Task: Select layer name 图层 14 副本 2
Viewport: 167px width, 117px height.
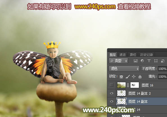Action: 139,93
